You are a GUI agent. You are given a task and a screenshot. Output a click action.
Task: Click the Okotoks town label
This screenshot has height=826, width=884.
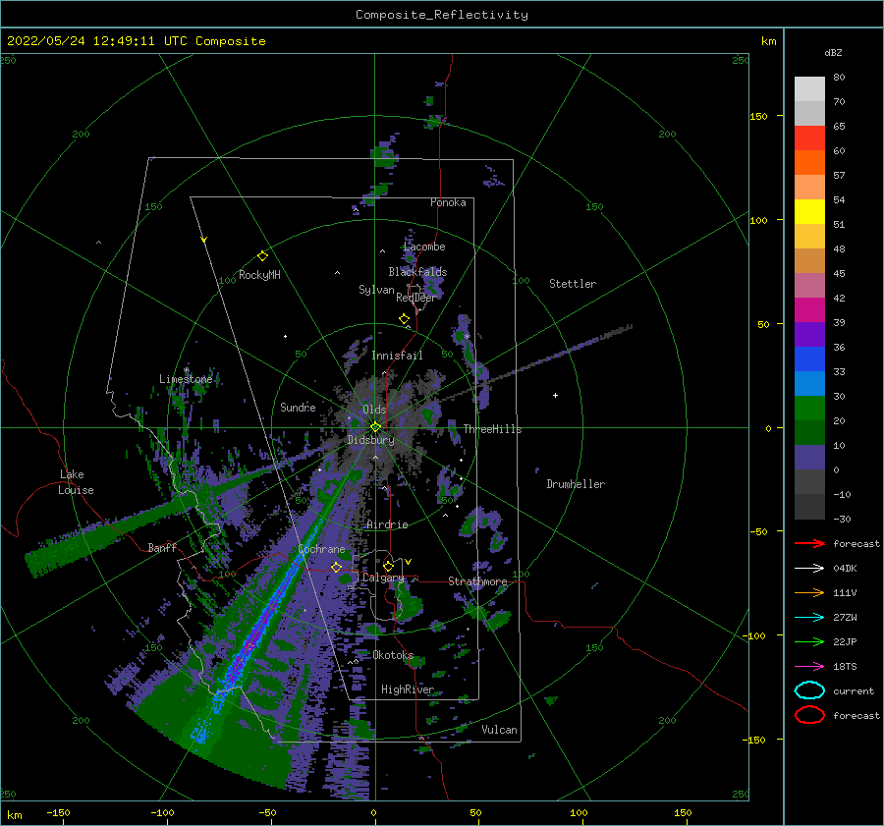point(393,655)
